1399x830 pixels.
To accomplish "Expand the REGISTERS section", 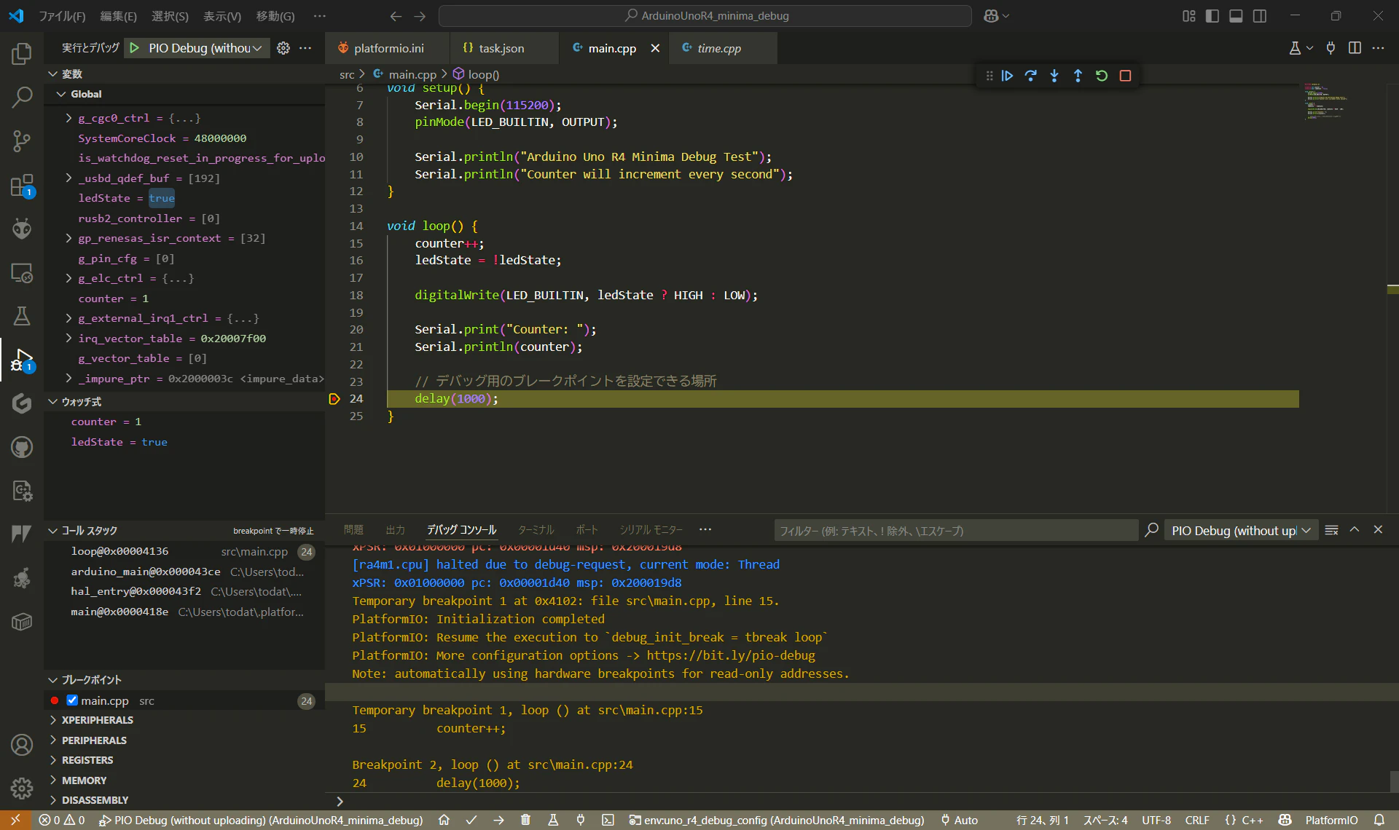I will pyautogui.click(x=87, y=760).
